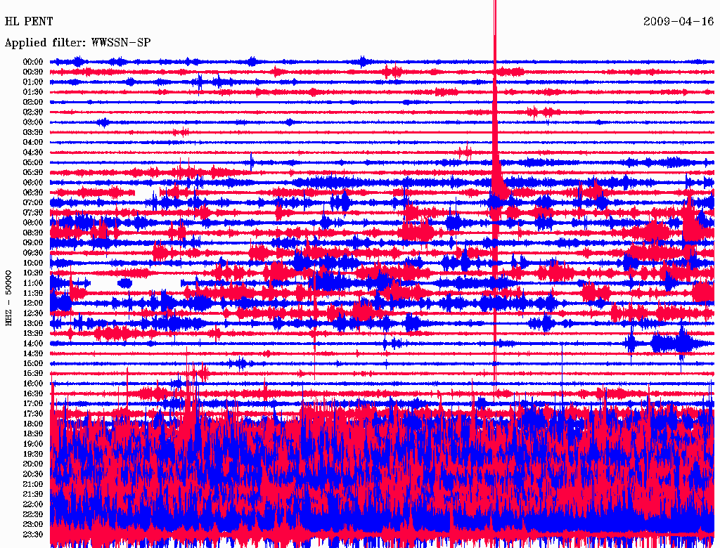Viewport: 720px width, 548px height.
Task: Click the 00:00 time label
Action: pos(33,62)
